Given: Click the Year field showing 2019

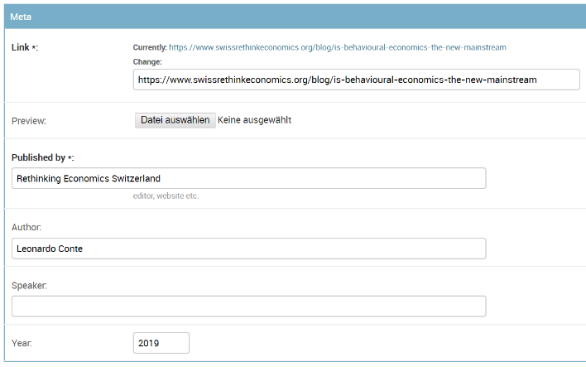Looking at the screenshot, I should coord(161,343).
